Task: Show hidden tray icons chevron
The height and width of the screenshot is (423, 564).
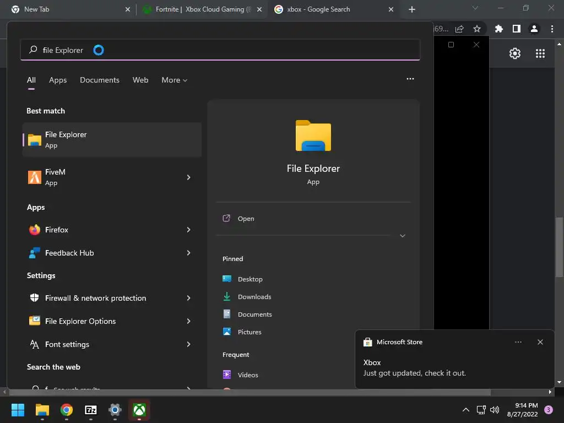Action: pyautogui.click(x=466, y=410)
